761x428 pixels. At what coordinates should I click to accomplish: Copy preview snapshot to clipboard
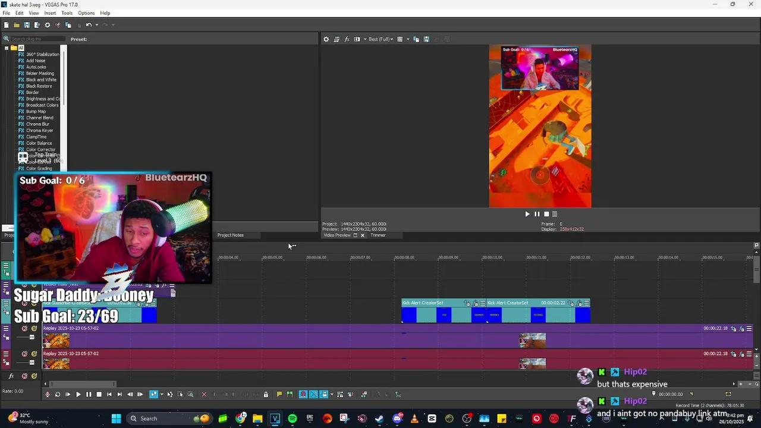coord(416,39)
